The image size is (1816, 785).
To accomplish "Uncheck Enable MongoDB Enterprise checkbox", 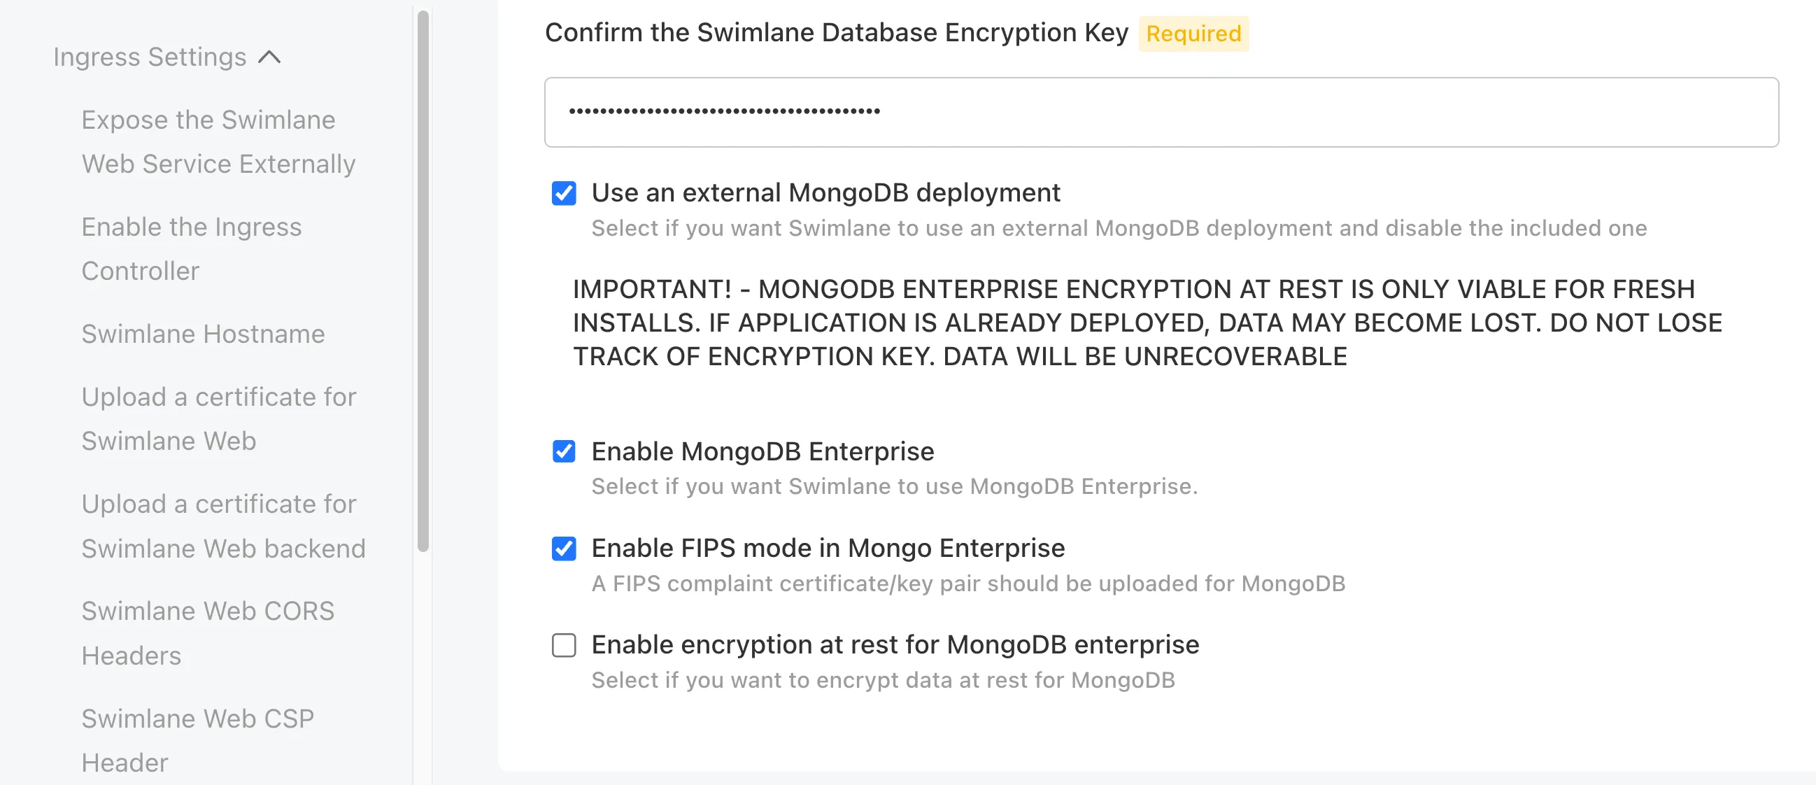I will (564, 451).
